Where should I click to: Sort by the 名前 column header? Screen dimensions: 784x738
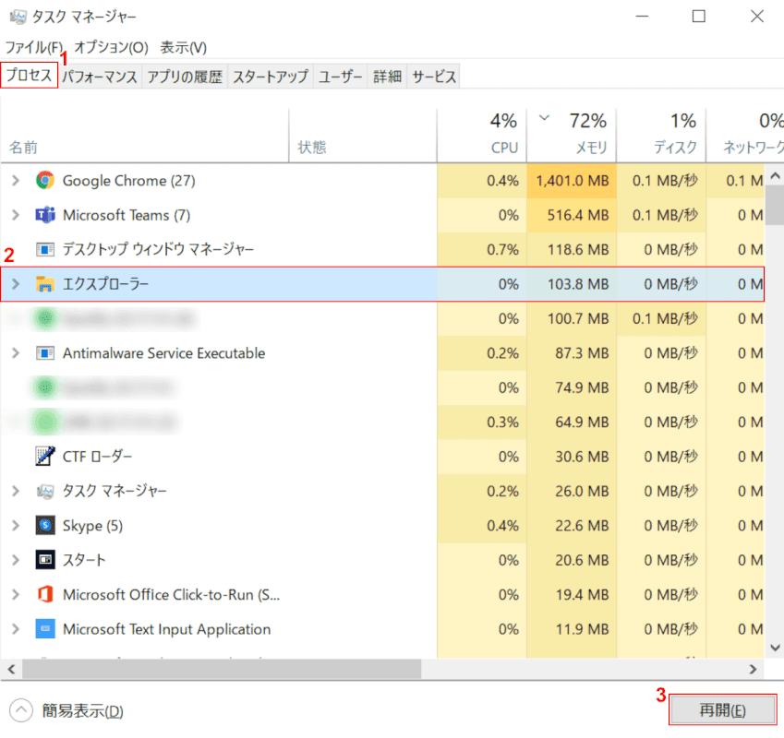pos(144,136)
